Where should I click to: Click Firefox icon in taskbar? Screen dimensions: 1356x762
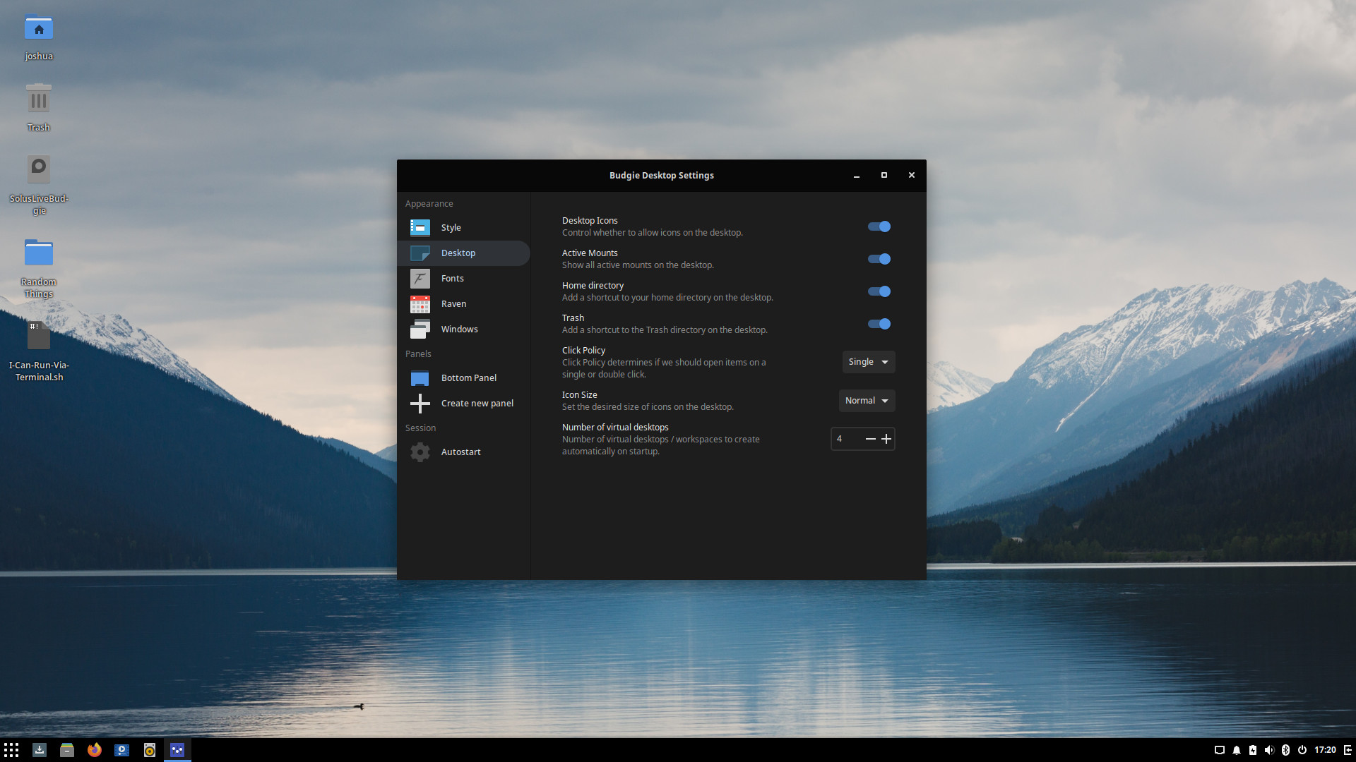(x=93, y=749)
